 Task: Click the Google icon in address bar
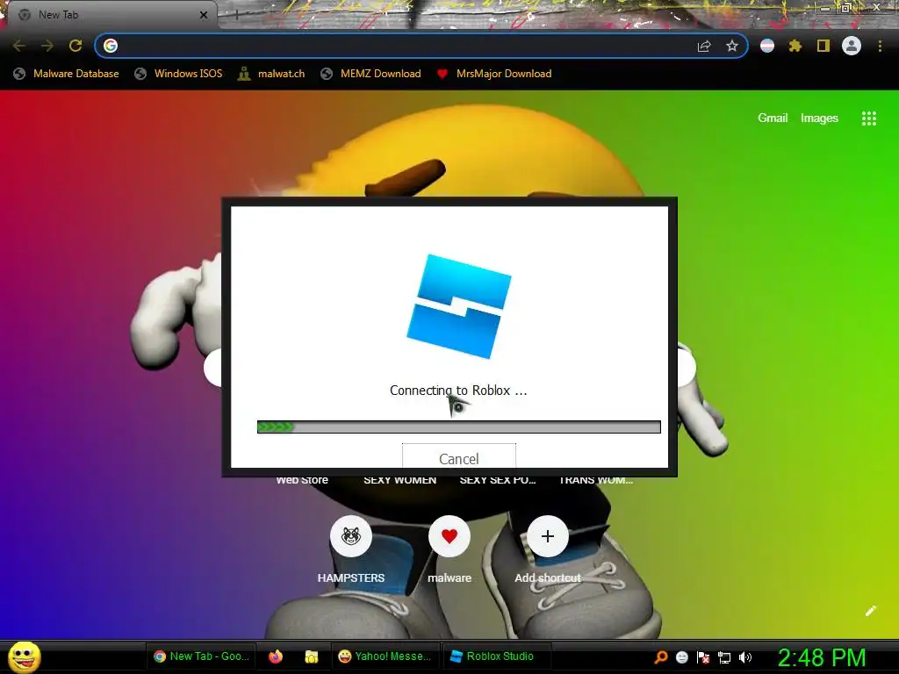111,46
